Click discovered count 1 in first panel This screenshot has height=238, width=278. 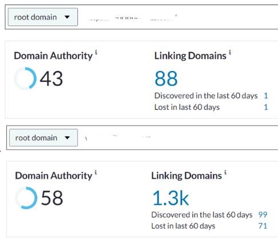[x=266, y=96]
